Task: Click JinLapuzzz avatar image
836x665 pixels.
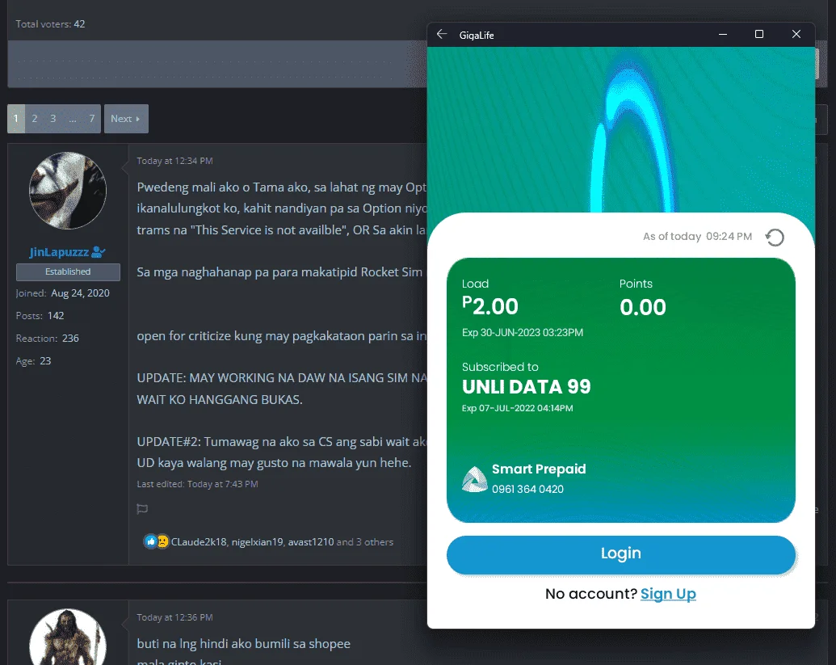Action: [x=68, y=191]
